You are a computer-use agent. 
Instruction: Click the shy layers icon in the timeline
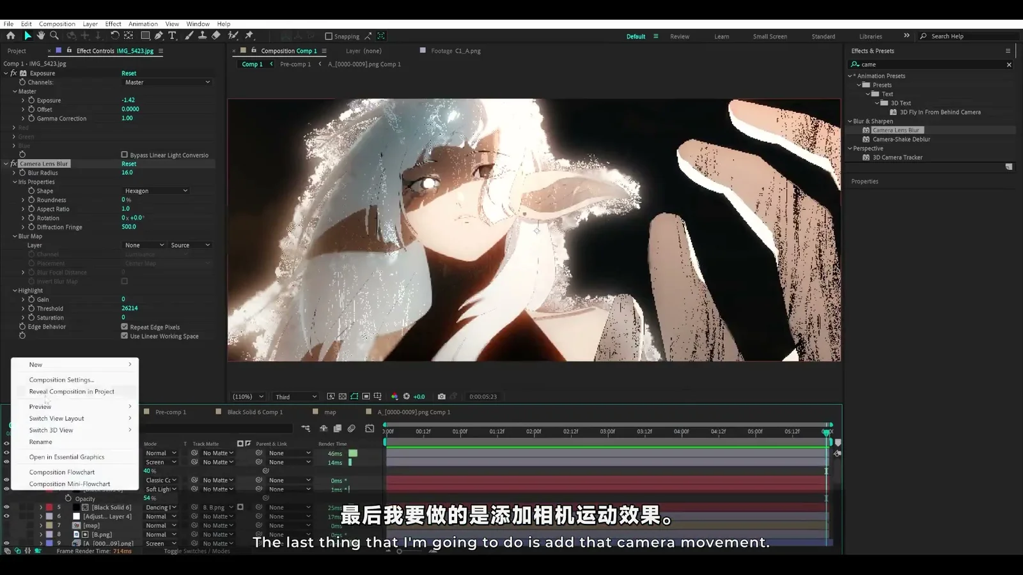click(324, 429)
